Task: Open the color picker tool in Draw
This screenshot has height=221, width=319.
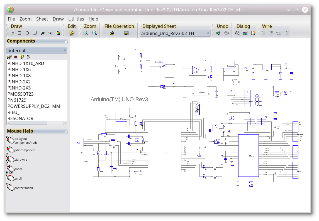Action: click(59, 33)
